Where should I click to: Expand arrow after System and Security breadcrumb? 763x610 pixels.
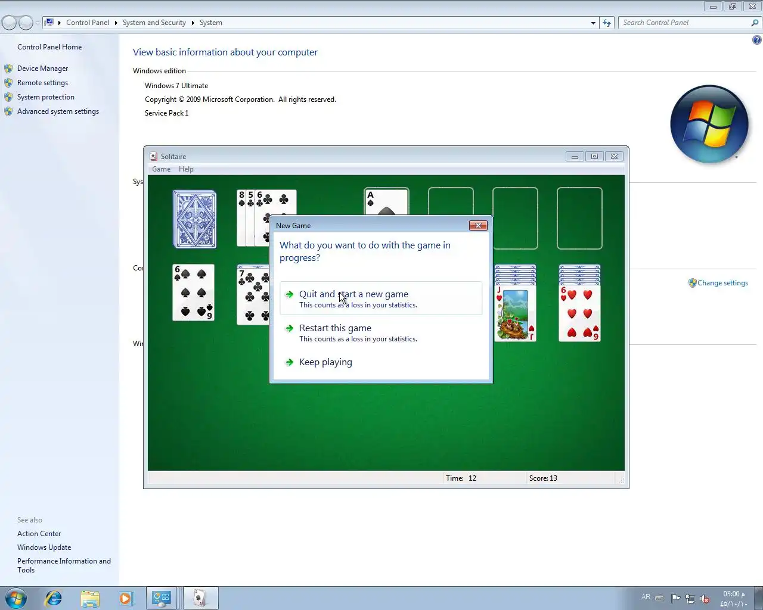point(193,23)
